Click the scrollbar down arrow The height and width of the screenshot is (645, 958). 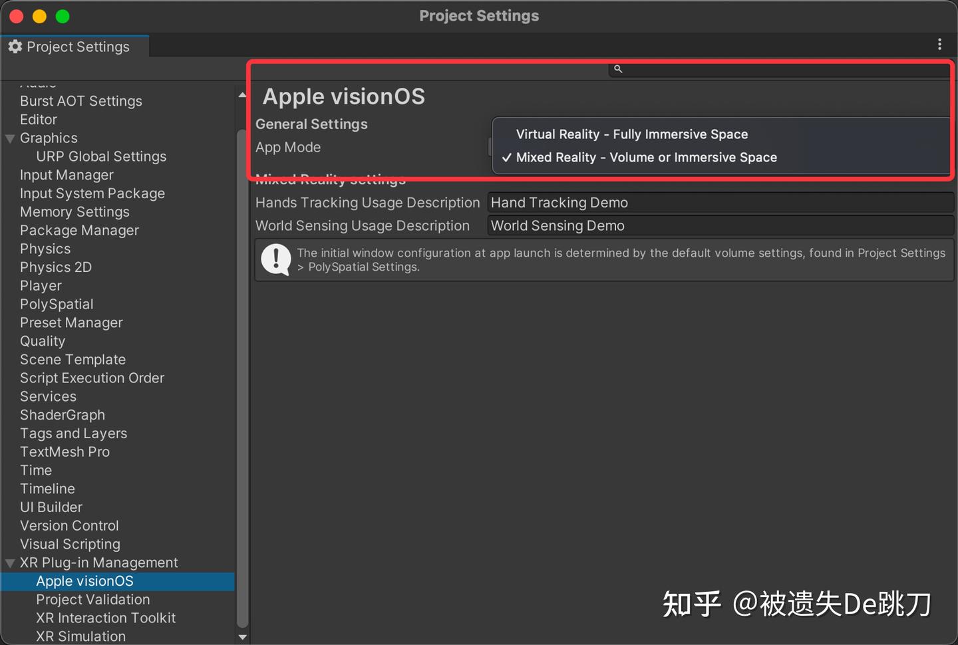[x=243, y=637]
